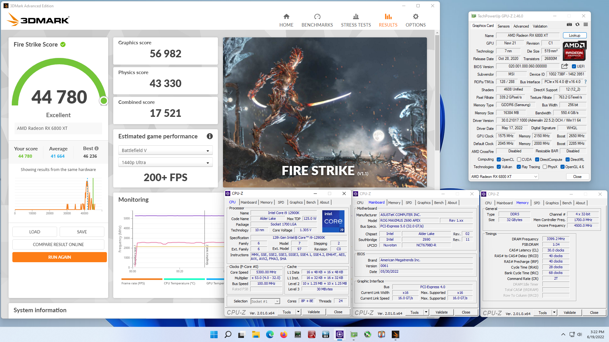Open the SPD tab in CPU-Z Mainboard window
Image resolution: width=609 pixels, height=342 pixels.
tap(409, 203)
